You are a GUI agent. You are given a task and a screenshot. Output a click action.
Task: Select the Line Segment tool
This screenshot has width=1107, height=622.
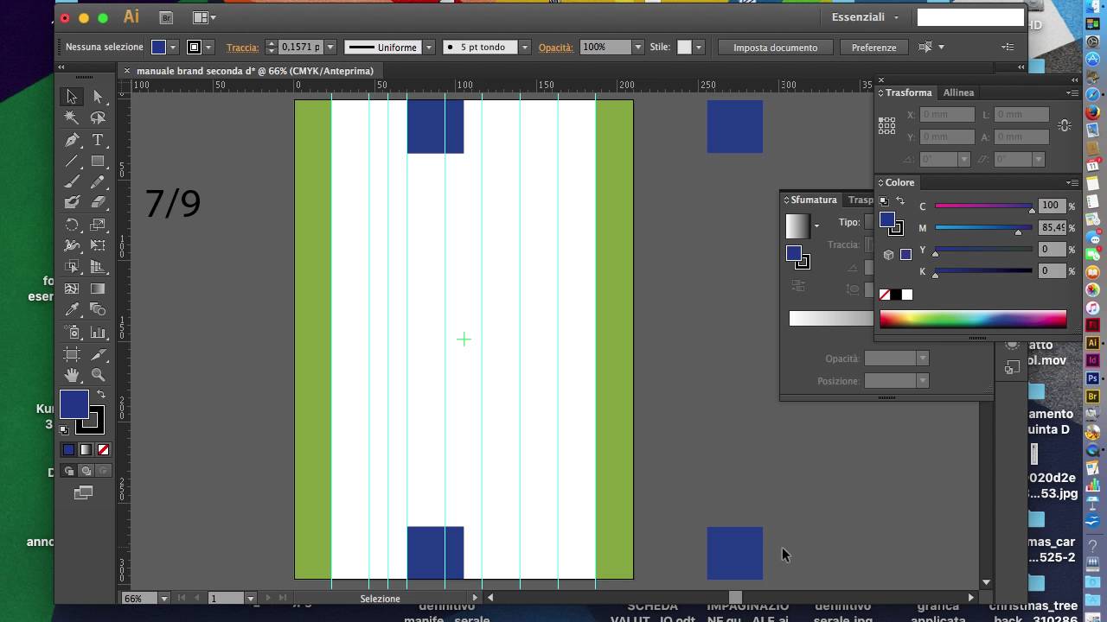tap(72, 162)
